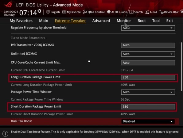Open clock settings gear icon

tap(39, 11)
